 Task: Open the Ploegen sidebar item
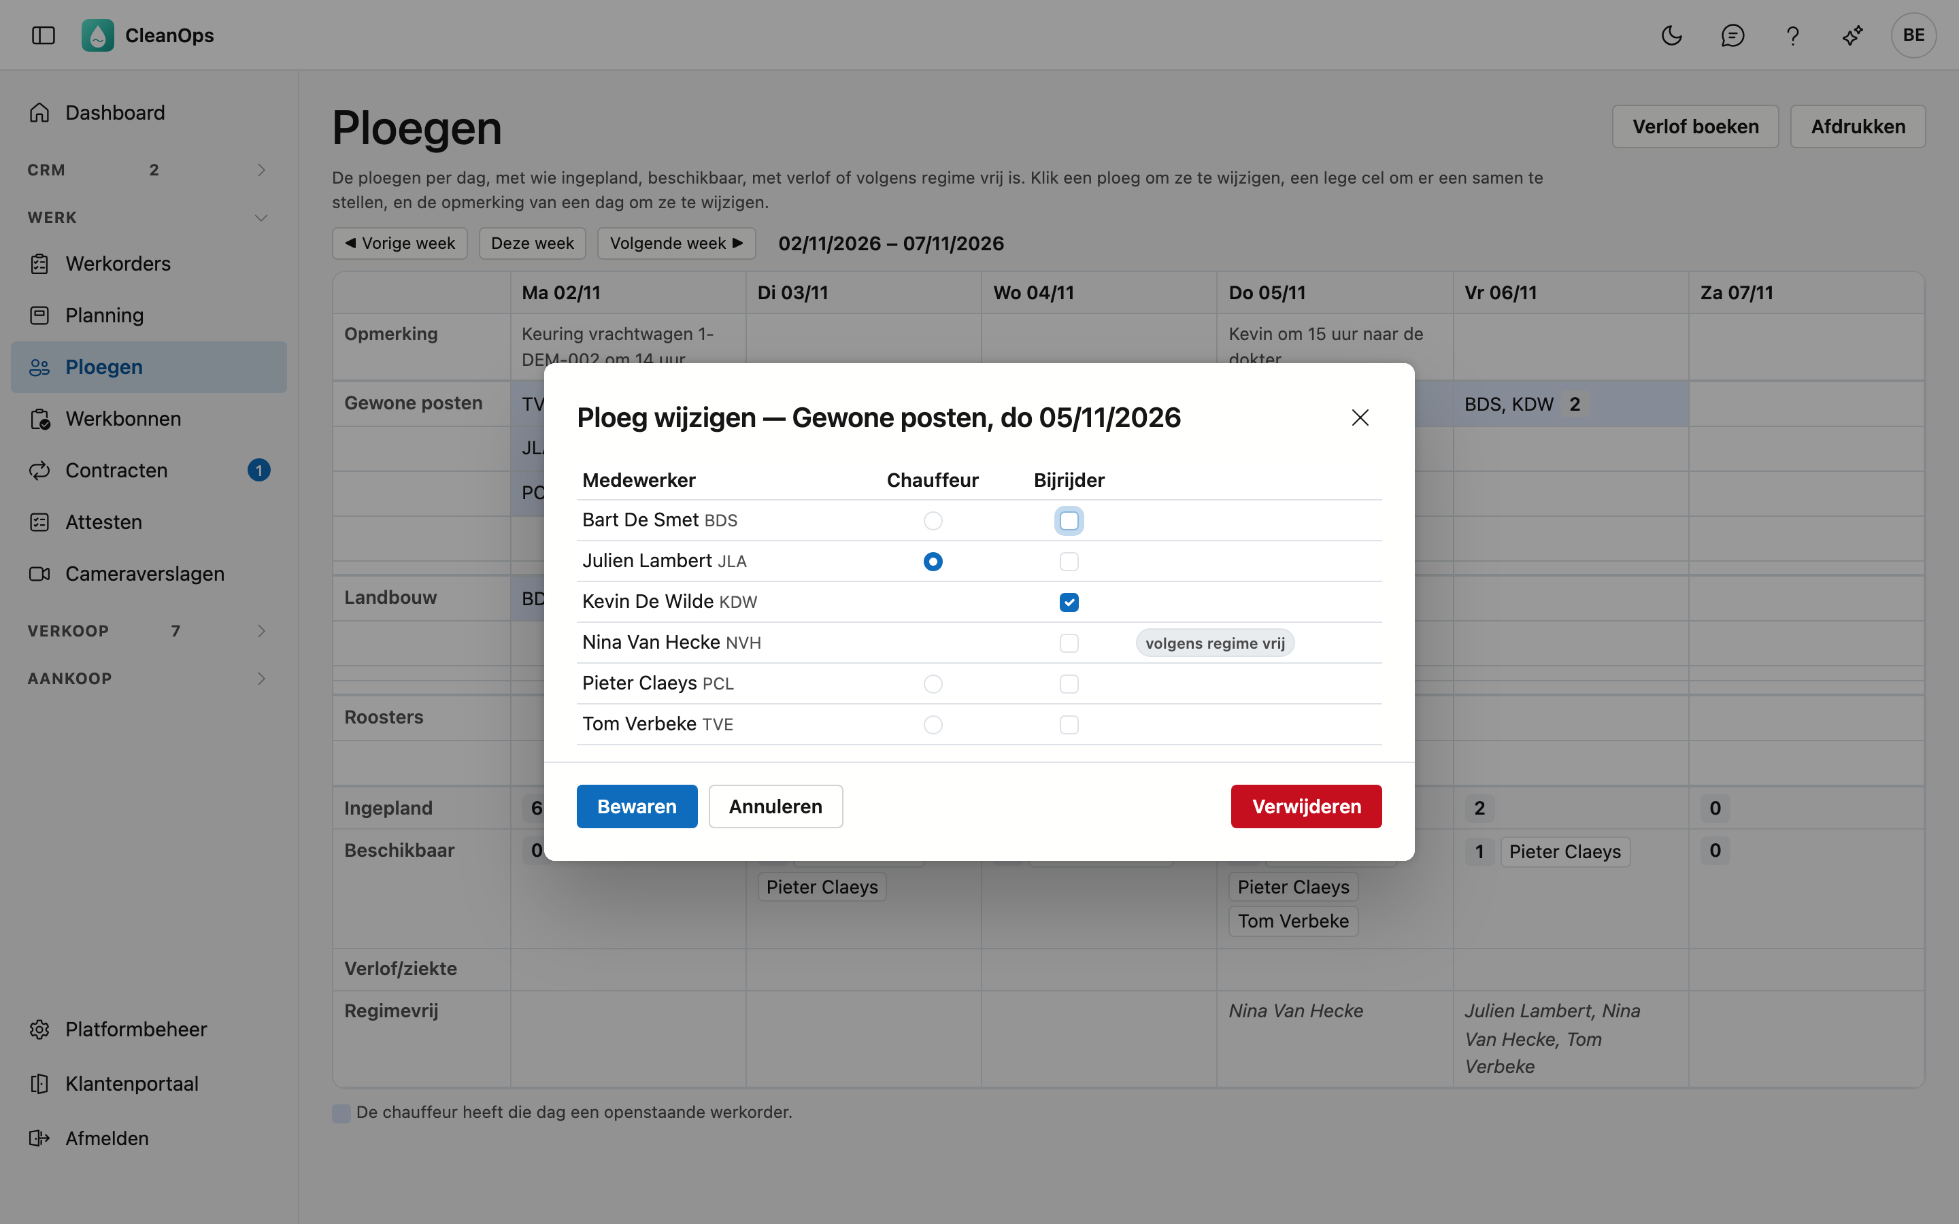click(x=149, y=367)
